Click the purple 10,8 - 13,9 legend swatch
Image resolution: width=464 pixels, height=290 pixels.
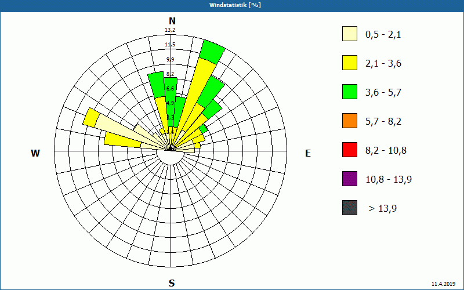coord(350,179)
